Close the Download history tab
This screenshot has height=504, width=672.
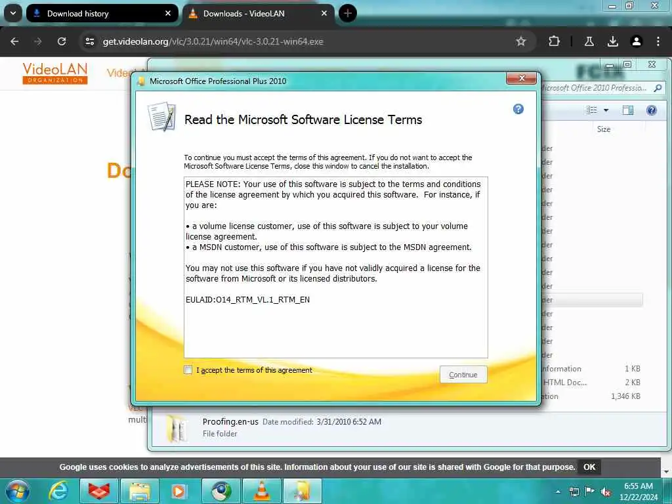[x=168, y=13]
